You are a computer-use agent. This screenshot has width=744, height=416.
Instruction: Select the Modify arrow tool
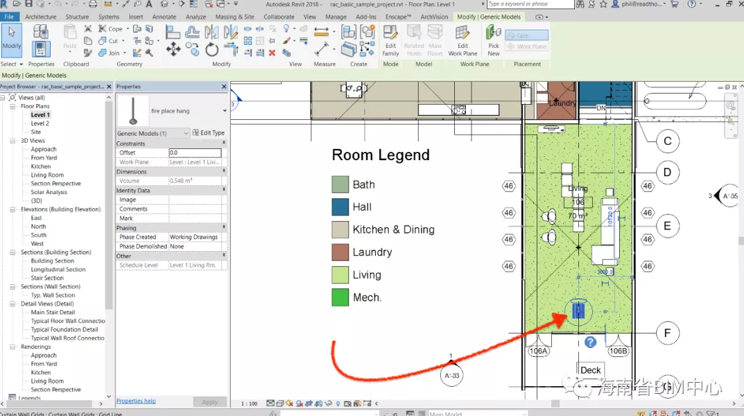click(12, 37)
